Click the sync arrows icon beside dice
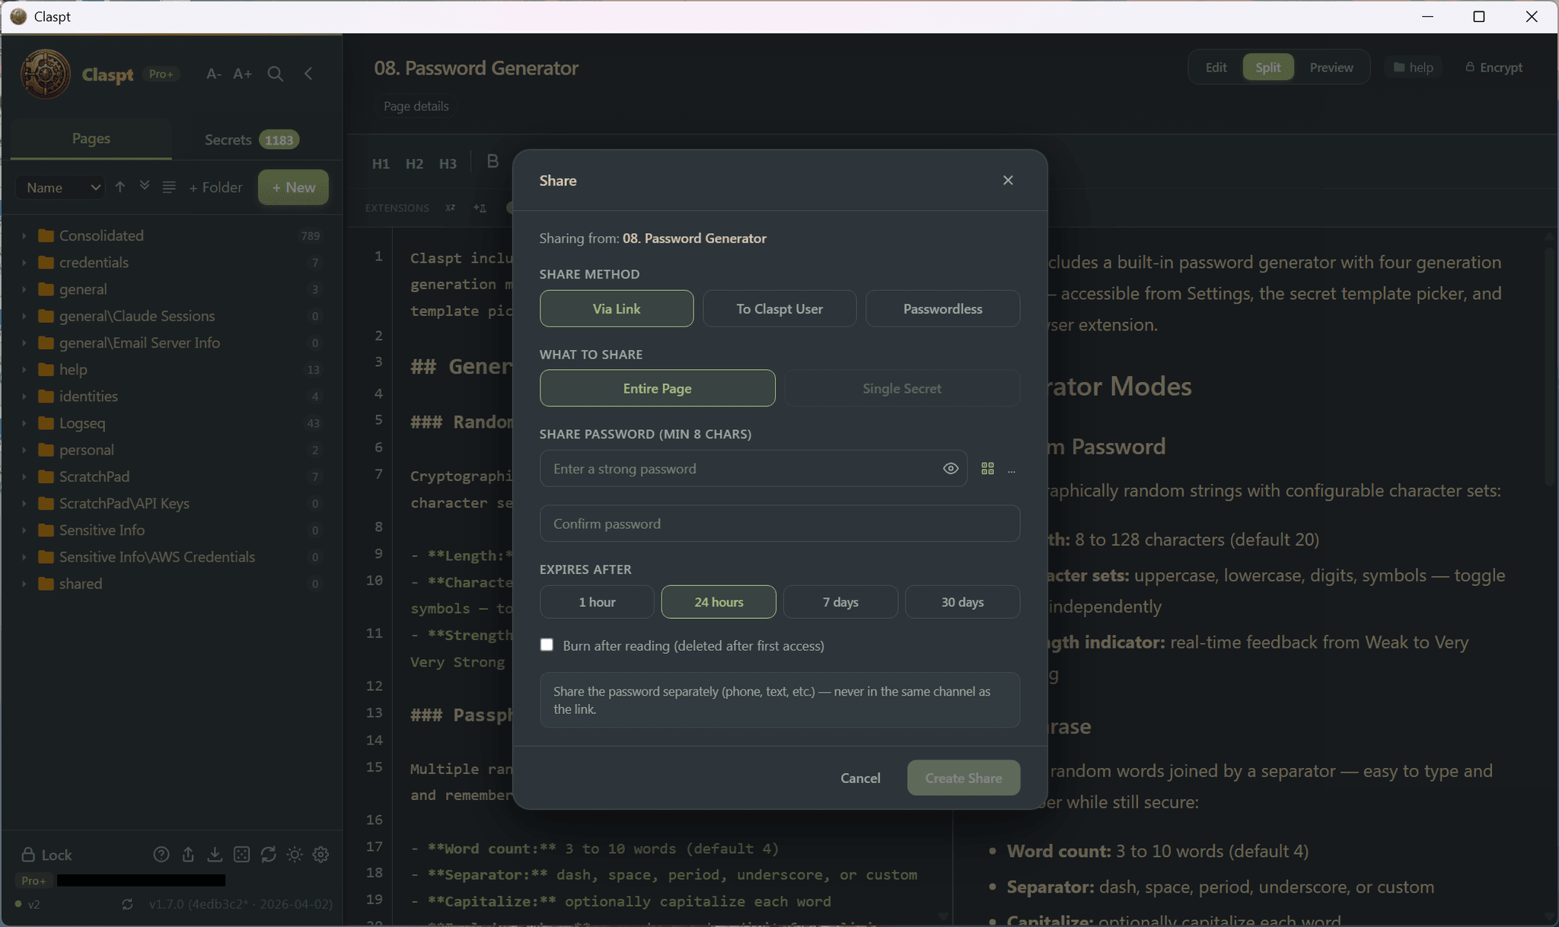1559x927 pixels. pyautogui.click(x=268, y=855)
